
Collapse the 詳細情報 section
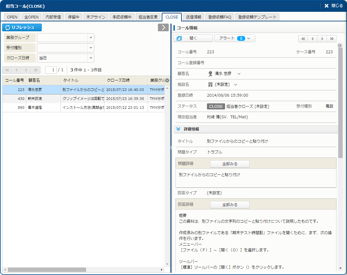click(178, 129)
